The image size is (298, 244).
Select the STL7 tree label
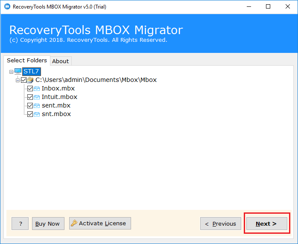(31, 71)
